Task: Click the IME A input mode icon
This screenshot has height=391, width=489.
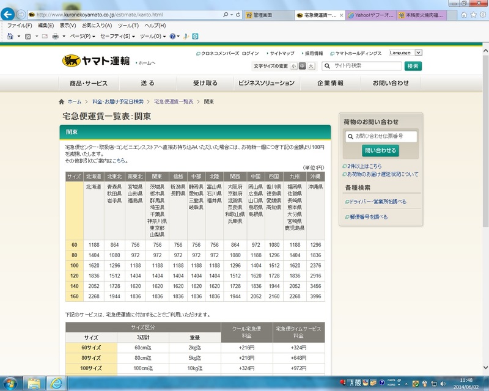Action: (351, 383)
